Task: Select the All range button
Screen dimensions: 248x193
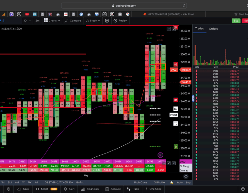Action: pos(36,182)
